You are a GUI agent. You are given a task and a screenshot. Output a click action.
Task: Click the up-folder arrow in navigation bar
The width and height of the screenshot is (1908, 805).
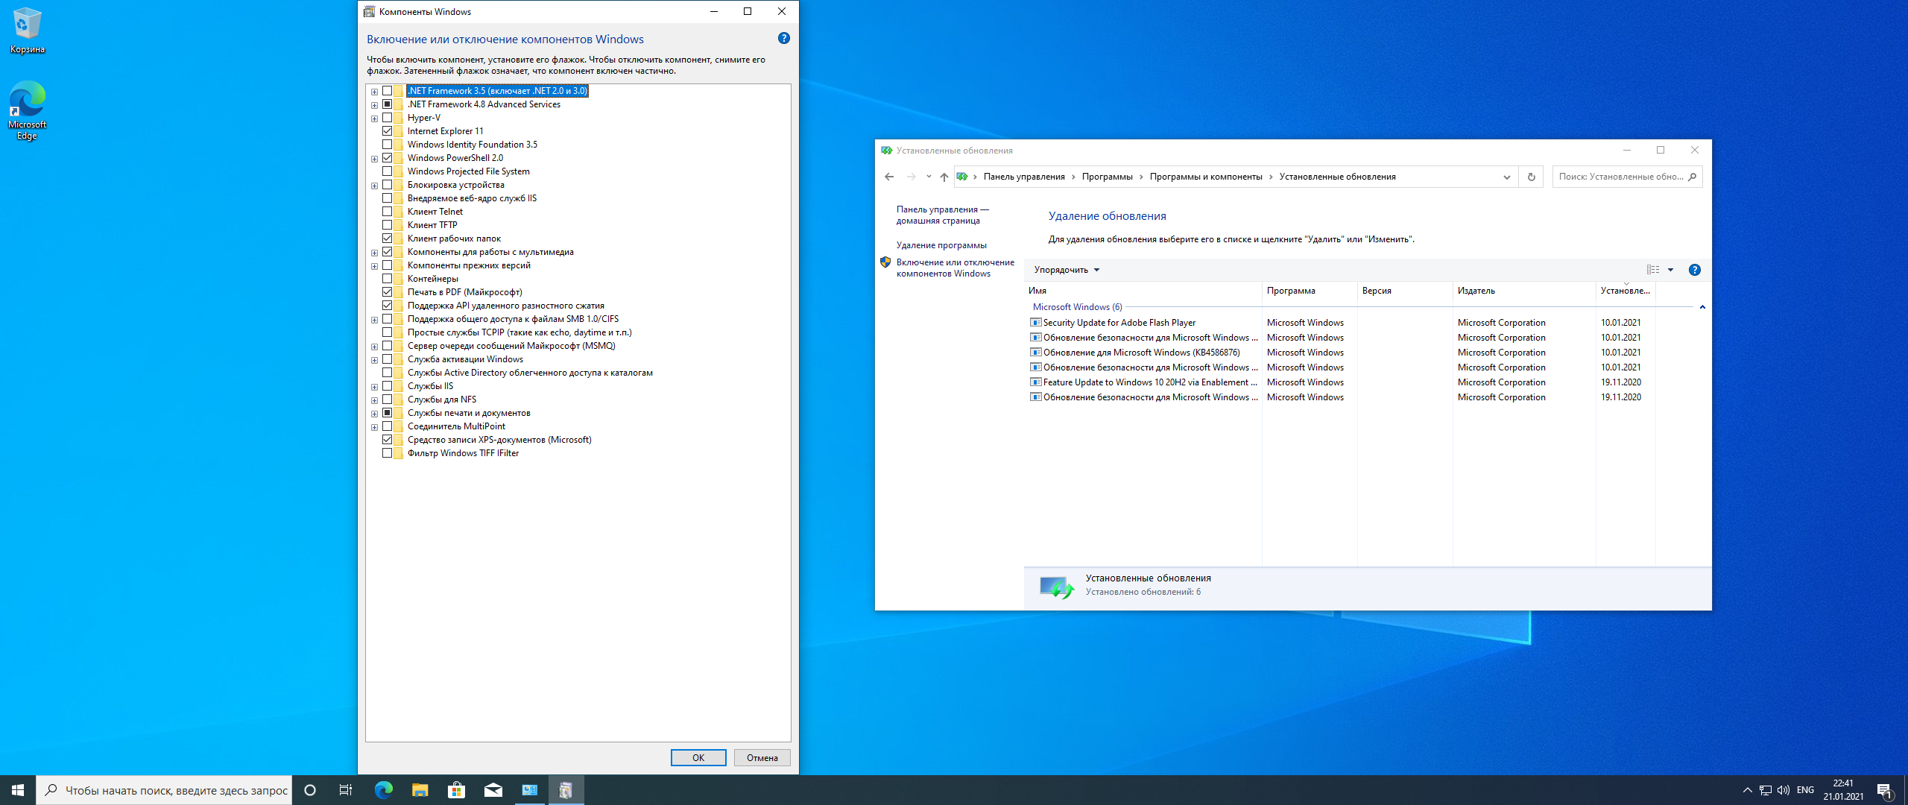click(x=944, y=177)
